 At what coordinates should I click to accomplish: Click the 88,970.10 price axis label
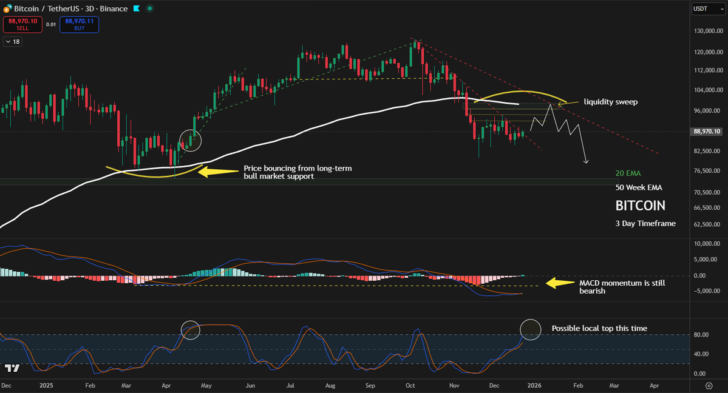coord(706,130)
